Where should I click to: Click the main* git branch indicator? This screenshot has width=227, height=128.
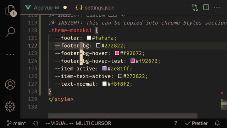coord(16,123)
